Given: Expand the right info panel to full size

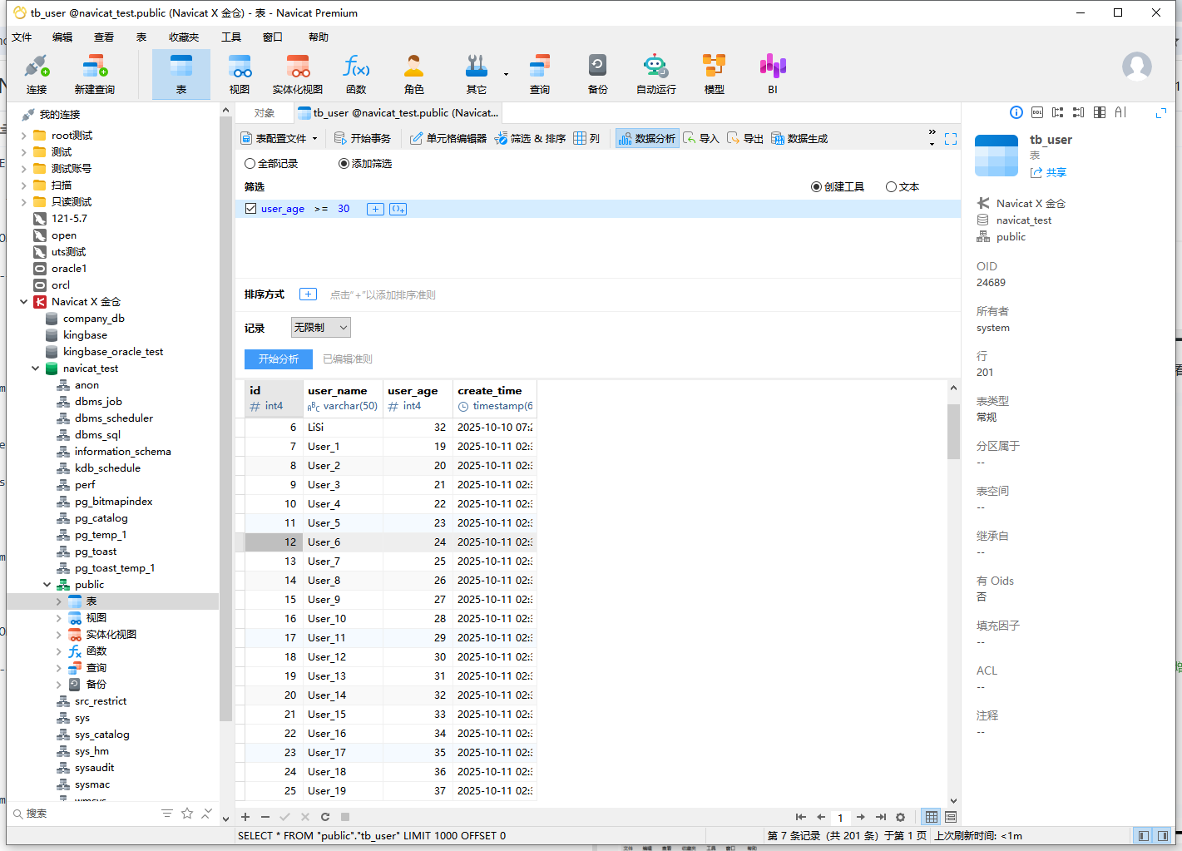Looking at the screenshot, I should 1161,113.
